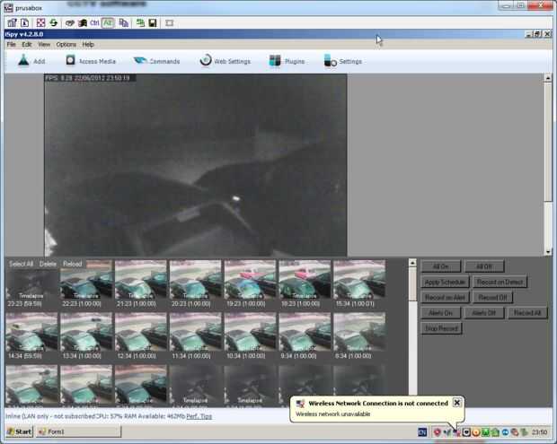Click the All Off button
Screen dimensions: 557x444
484,266
